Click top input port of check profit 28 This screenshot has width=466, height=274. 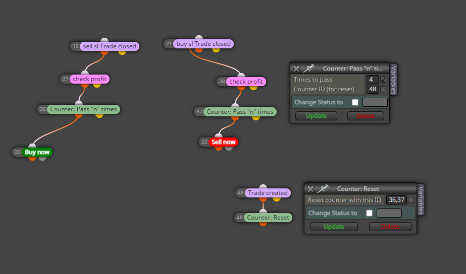click(x=241, y=75)
